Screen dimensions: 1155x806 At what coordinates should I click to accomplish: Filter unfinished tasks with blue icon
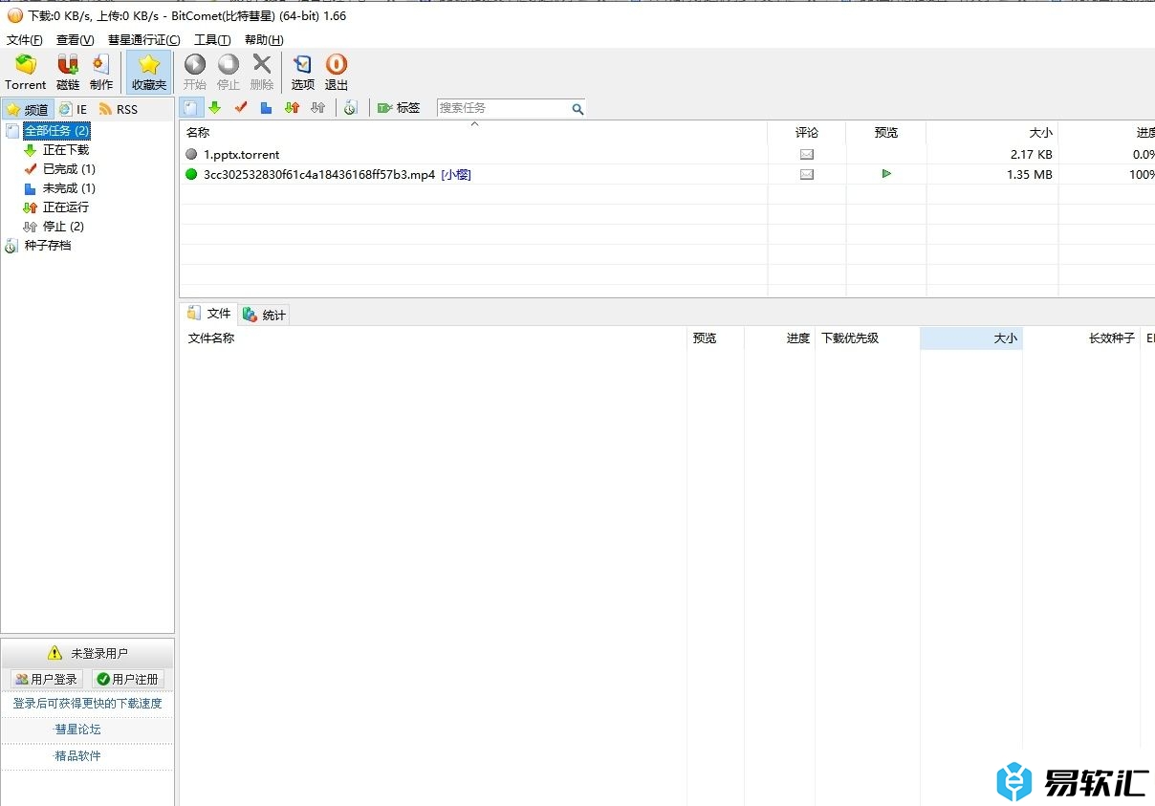267,108
